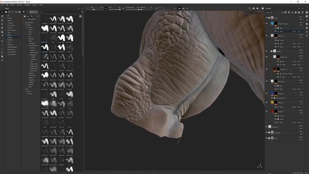Image resolution: width=309 pixels, height=174 pixels.
Task: Open the Edit menu
Action: pyautogui.click(x=7, y=5)
